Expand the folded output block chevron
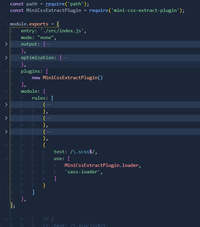Viewport: 200px width, 227px height. pos(6,44)
